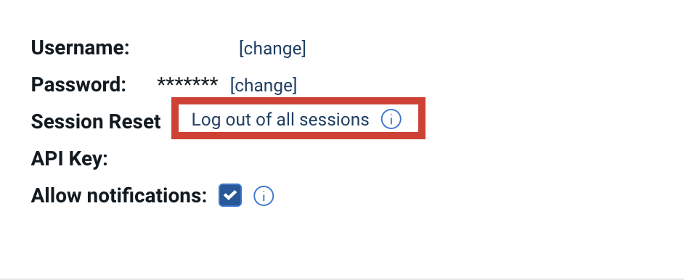
Task: Click the [change] link next to Password
Action: point(264,85)
